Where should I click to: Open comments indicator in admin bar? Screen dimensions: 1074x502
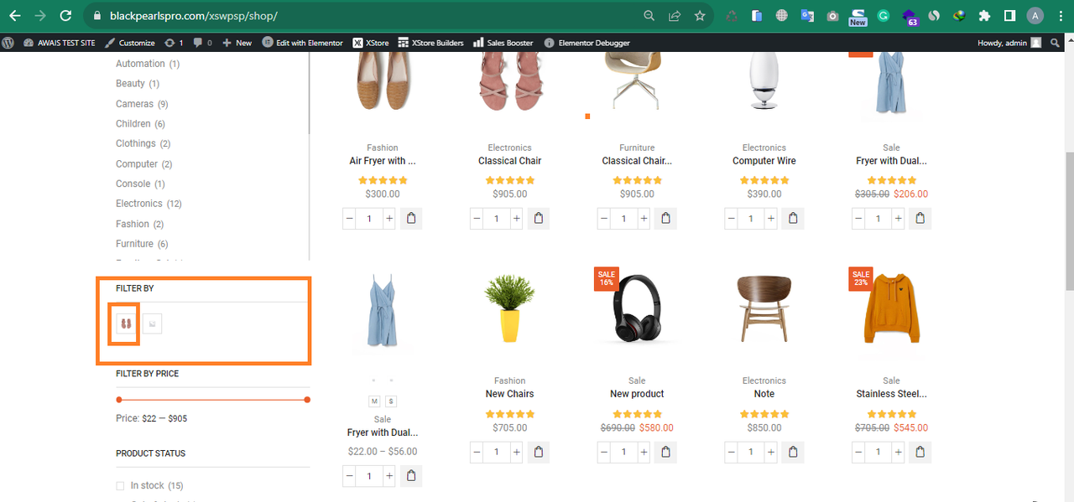click(x=202, y=43)
